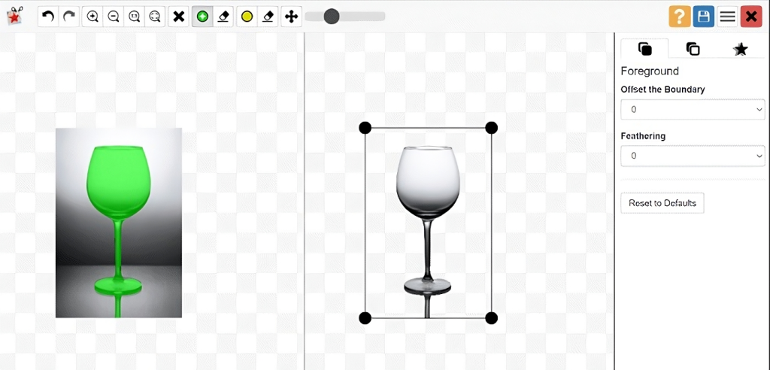This screenshot has height=370, width=770.
Task: Clear all marks with the black X
Action: 179,17
